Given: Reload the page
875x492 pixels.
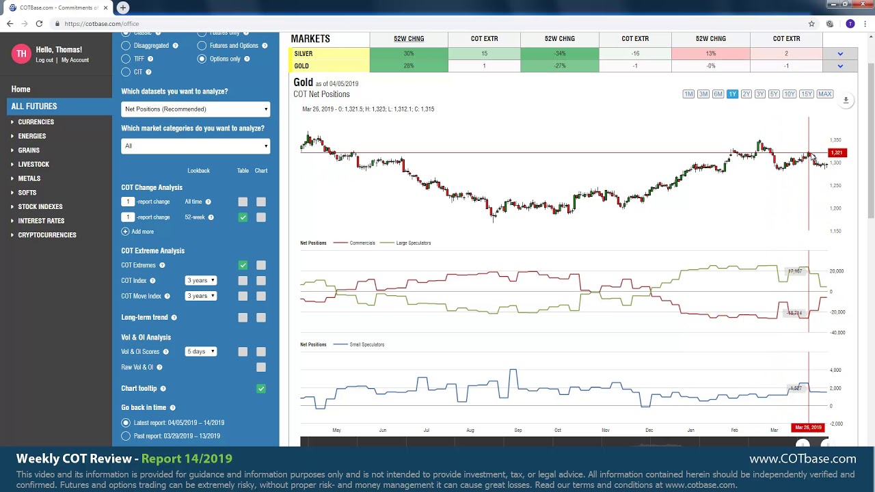Looking at the screenshot, I should (x=39, y=24).
